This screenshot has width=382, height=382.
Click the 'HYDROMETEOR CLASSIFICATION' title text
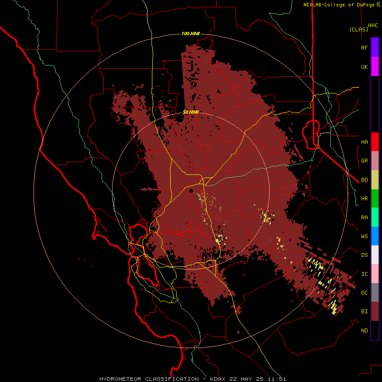click(149, 379)
